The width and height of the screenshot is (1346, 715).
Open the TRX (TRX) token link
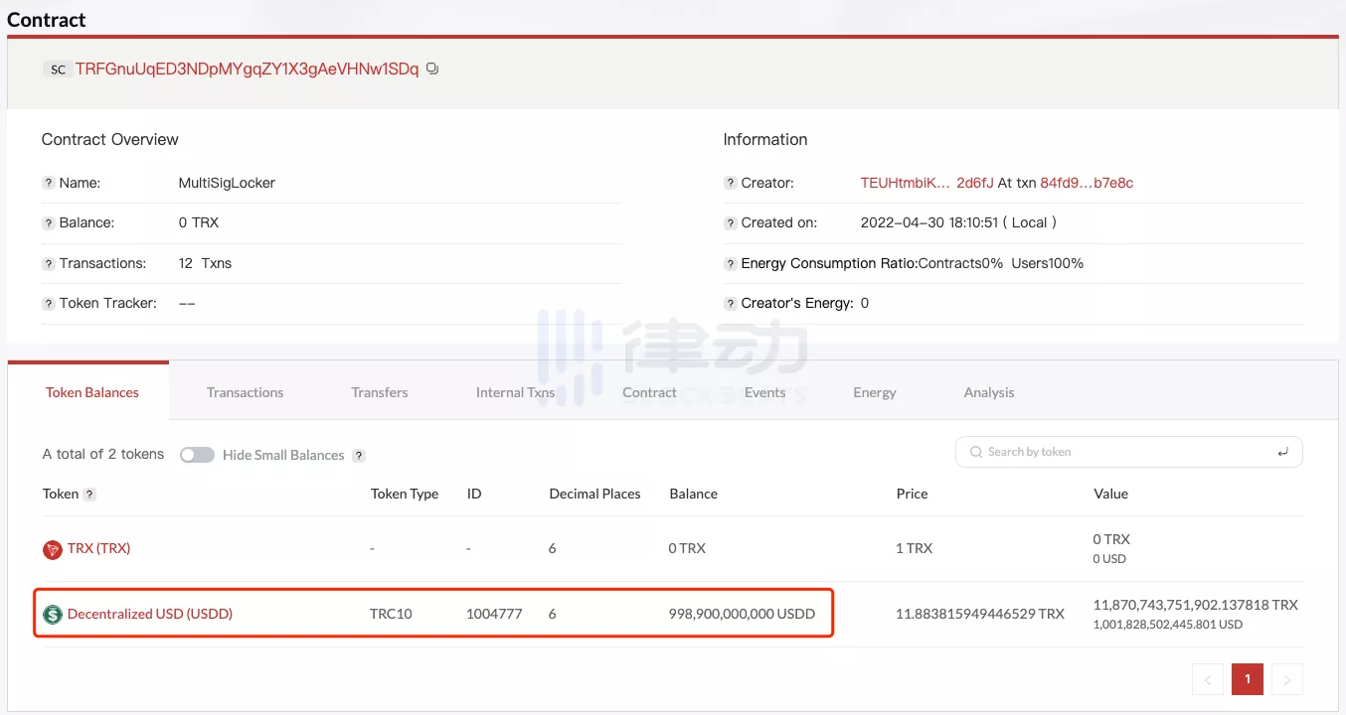pos(98,548)
